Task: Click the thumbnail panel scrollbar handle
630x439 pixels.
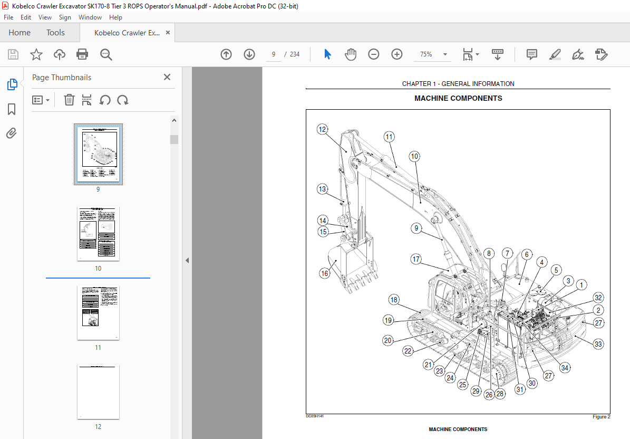Action: [174, 139]
